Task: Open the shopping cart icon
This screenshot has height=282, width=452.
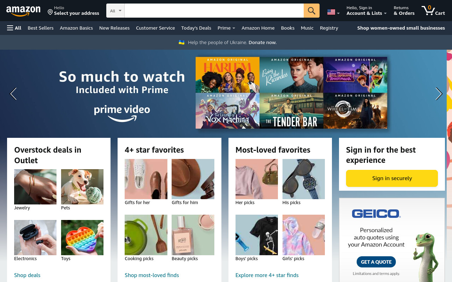Action: (433, 10)
